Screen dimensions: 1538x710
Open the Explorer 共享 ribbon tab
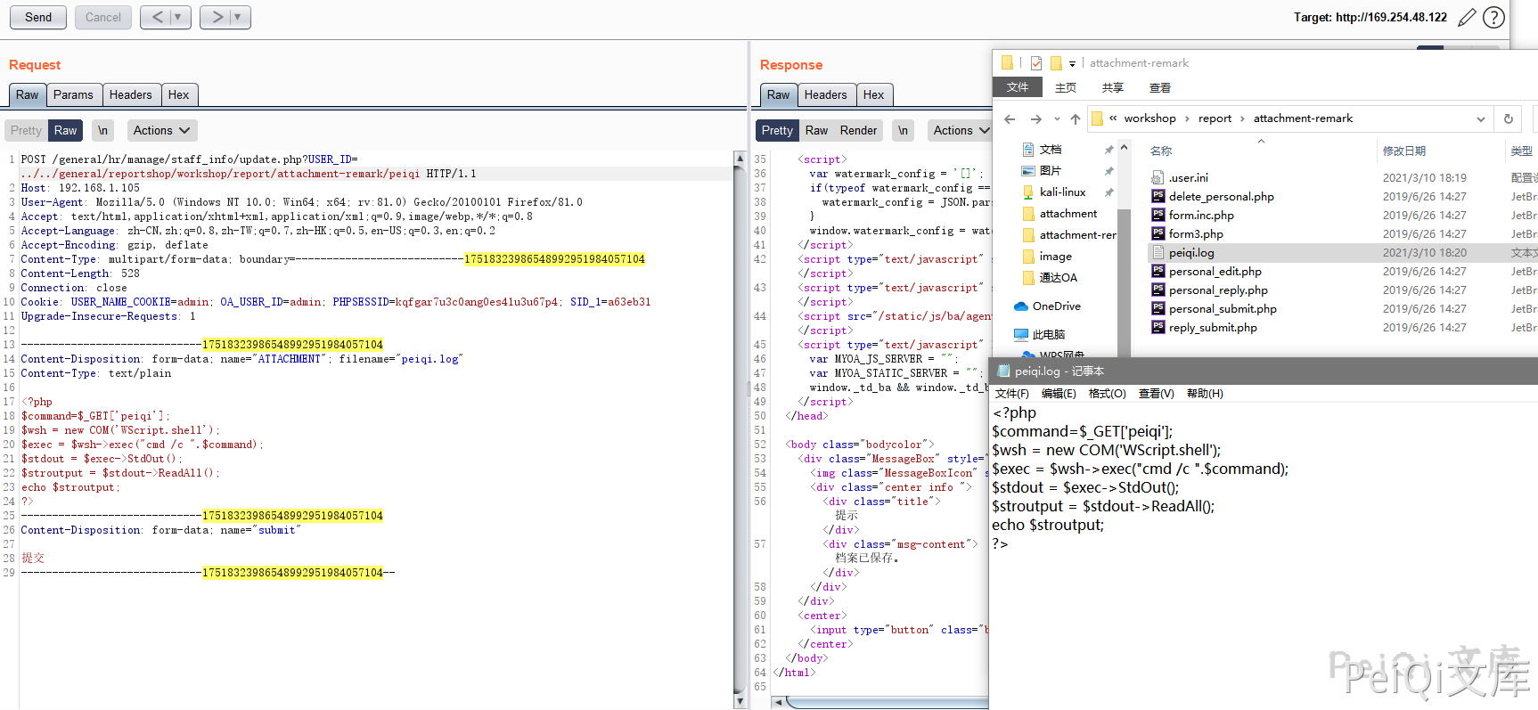(1112, 87)
